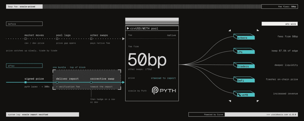
Task: Click system log: oracle report verified
Action: (x=43, y=114)
